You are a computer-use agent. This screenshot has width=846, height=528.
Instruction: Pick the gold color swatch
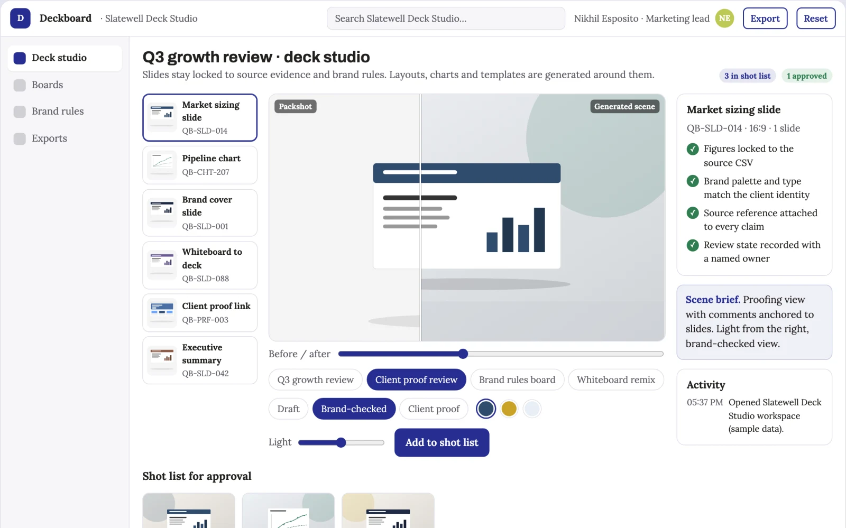pyautogui.click(x=509, y=409)
